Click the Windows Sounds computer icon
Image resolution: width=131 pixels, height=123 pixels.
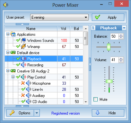[x=23, y=40]
